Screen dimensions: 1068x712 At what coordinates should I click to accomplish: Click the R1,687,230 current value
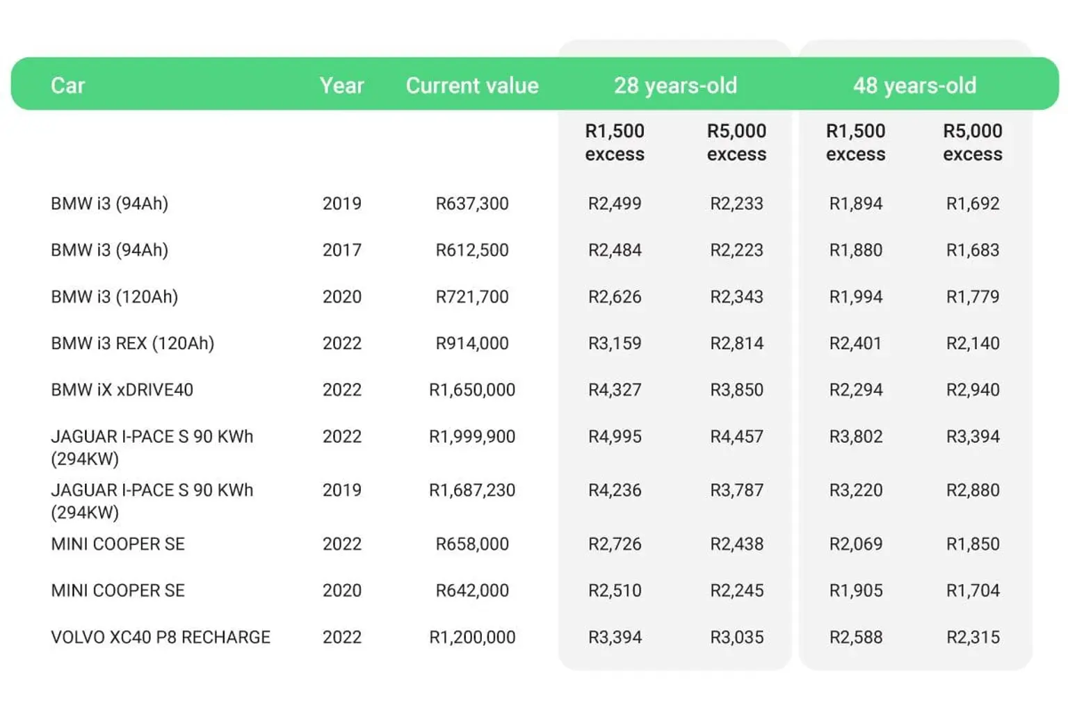point(472,490)
